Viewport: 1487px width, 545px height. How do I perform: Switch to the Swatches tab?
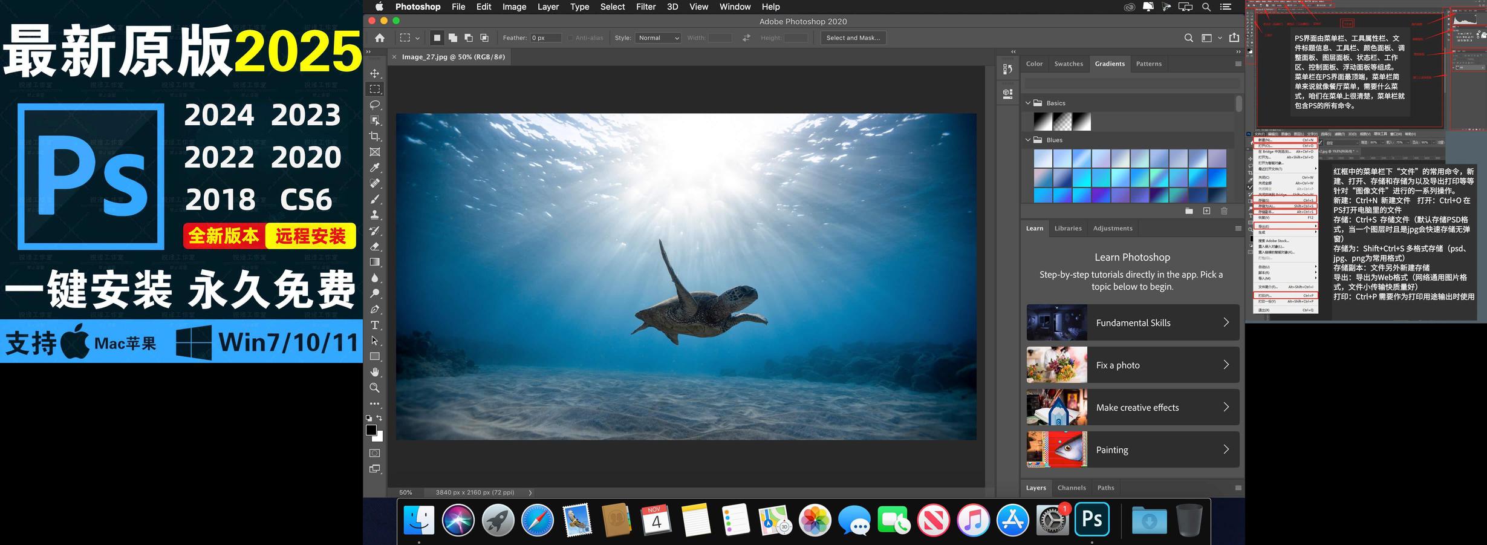(x=1069, y=64)
